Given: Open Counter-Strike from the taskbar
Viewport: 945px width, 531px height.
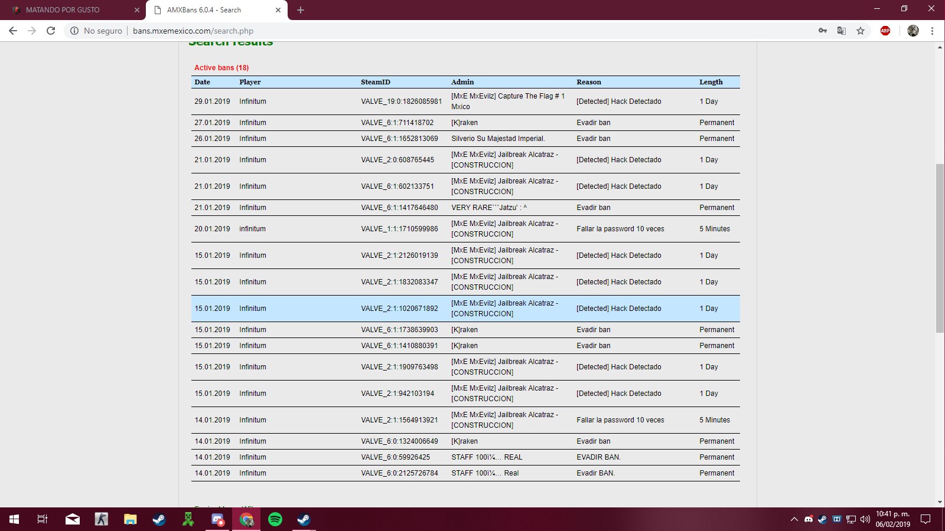Looking at the screenshot, I should click(102, 519).
